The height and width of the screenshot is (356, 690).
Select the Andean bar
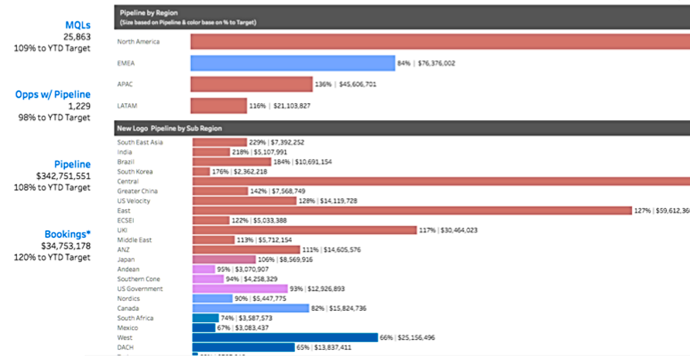(204, 269)
